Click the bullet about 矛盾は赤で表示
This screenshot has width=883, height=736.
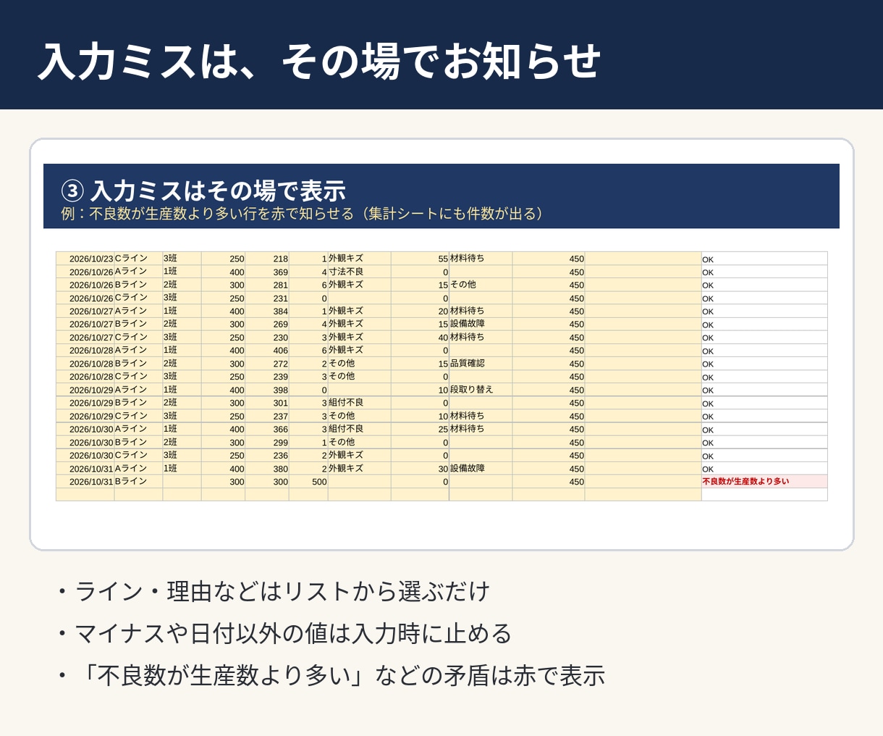[331, 676]
